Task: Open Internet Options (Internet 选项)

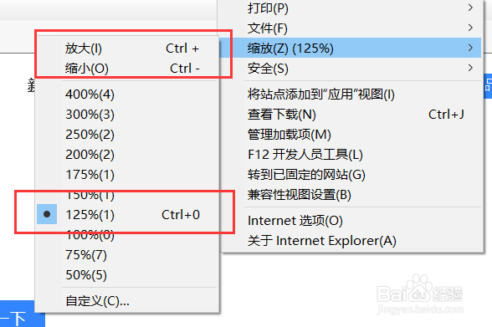Action: 351,221
